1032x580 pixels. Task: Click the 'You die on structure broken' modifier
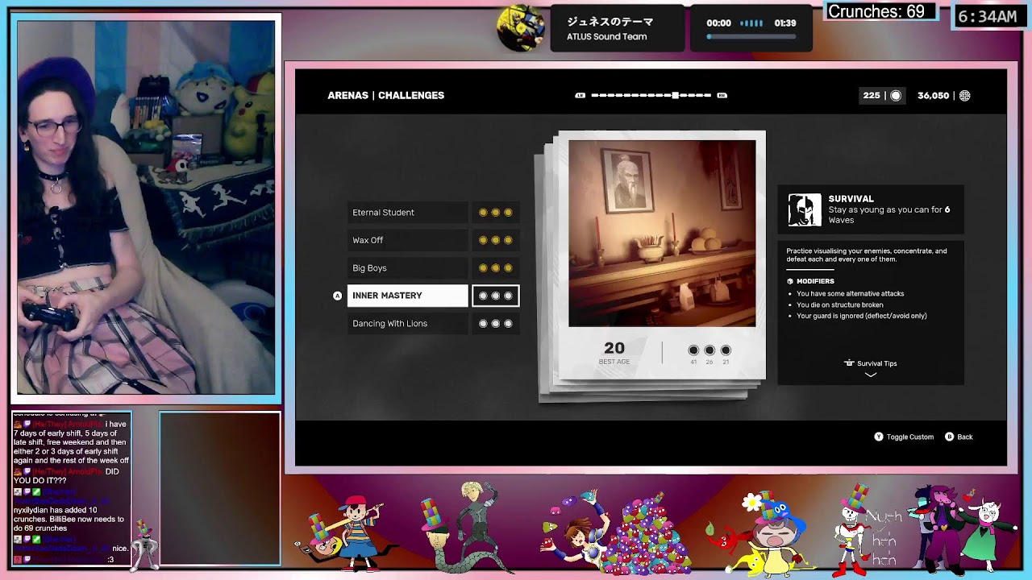coord(839,304)
